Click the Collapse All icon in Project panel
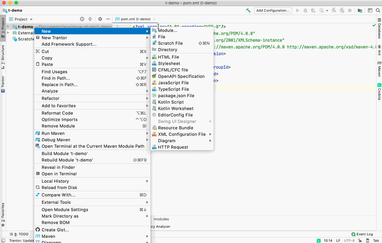 click(x=90, y=19)
